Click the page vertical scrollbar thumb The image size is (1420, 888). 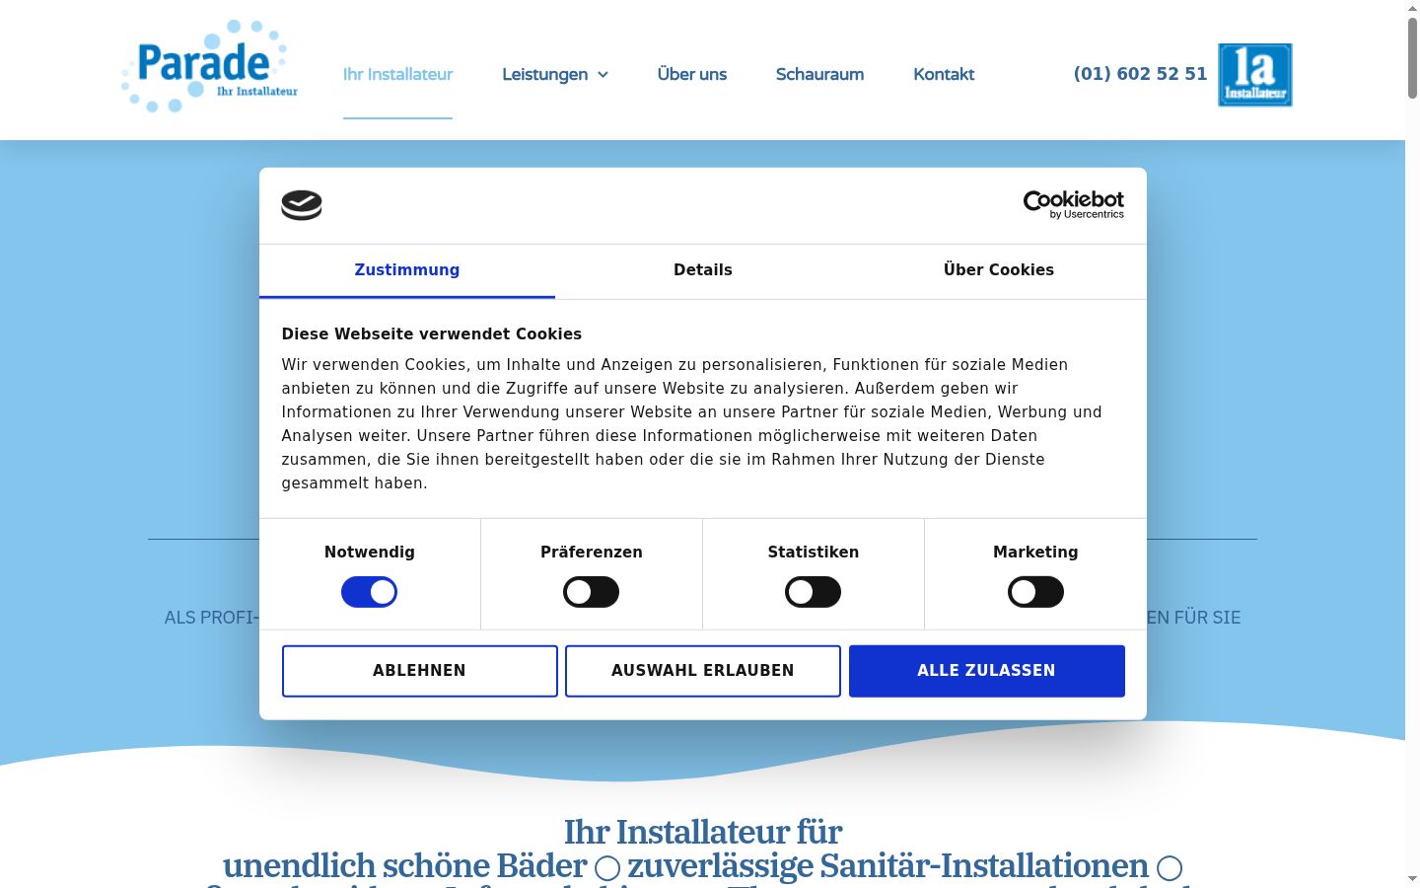point(1412,57)
